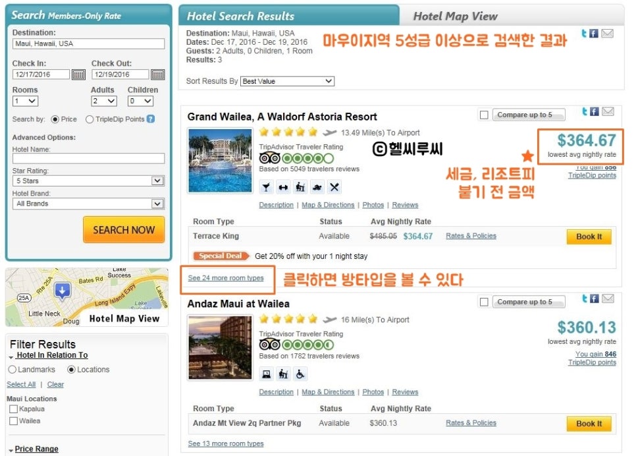Open Grand Wailea Description link
The width and height of the screenshot is (636, 456).
pyautogui.click(x=277, y=205)
